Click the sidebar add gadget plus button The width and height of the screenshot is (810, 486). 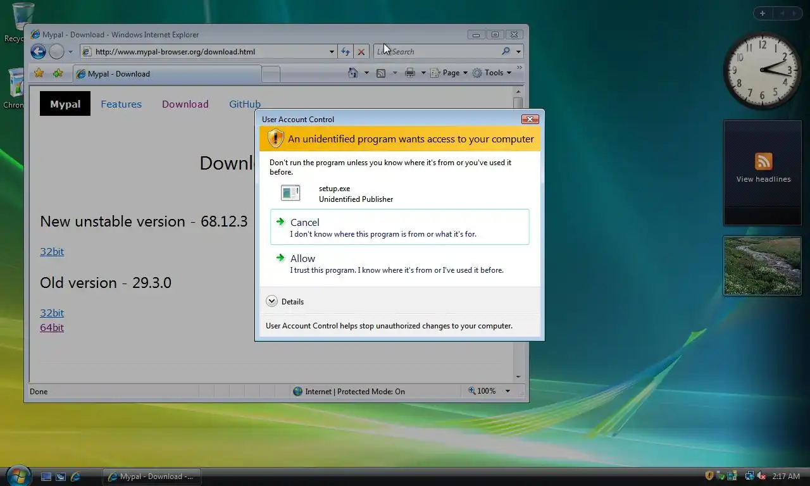(763, 13)
